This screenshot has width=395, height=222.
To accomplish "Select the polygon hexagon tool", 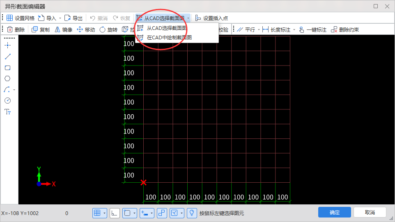I will 7,79.
